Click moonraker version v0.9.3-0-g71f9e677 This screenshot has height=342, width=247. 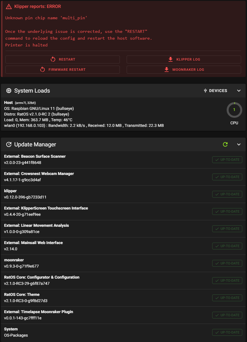tap(22, 266)
